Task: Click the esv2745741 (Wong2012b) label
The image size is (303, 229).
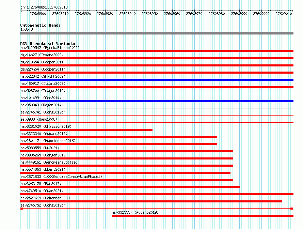Action: [43, 112]
